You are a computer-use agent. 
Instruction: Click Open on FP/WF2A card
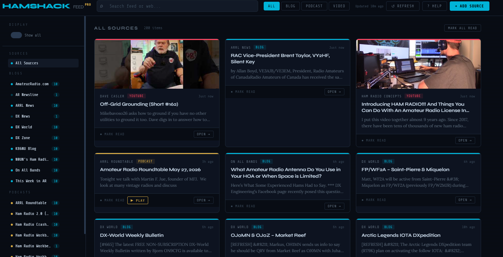pyautogui.click(x=465, y=200)
